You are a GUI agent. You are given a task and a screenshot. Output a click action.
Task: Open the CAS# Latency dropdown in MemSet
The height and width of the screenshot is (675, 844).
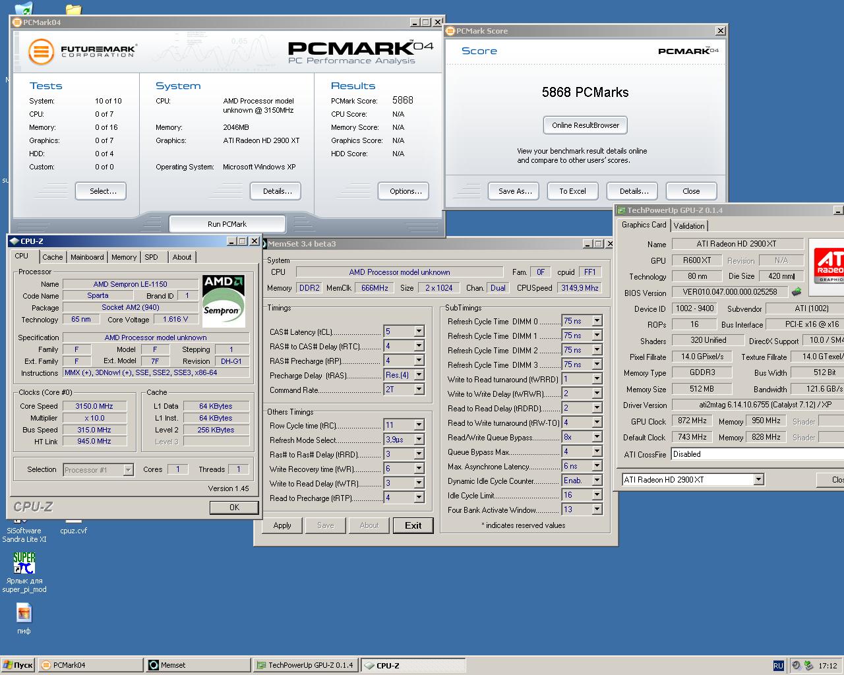[x=419, y=332]
